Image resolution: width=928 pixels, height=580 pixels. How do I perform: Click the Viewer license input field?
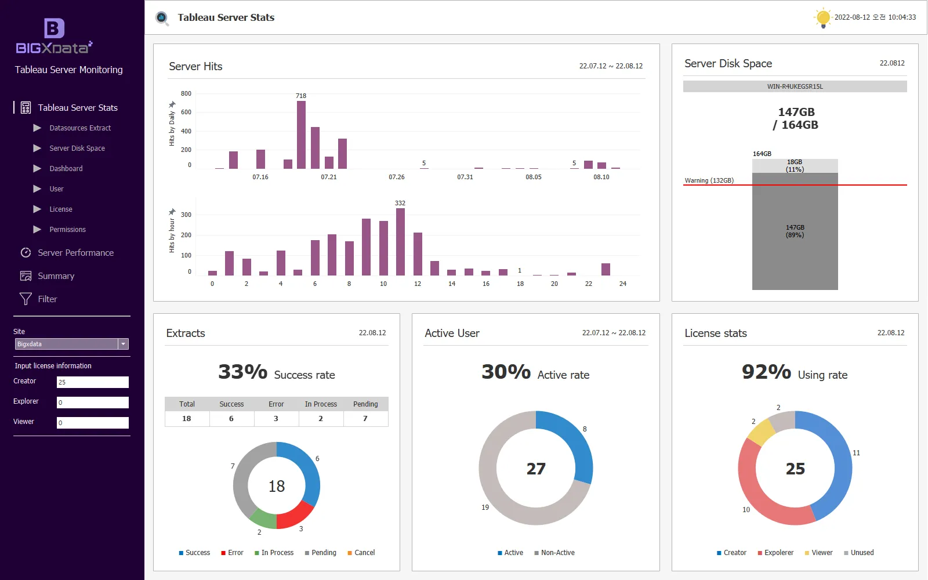[93, 422]
